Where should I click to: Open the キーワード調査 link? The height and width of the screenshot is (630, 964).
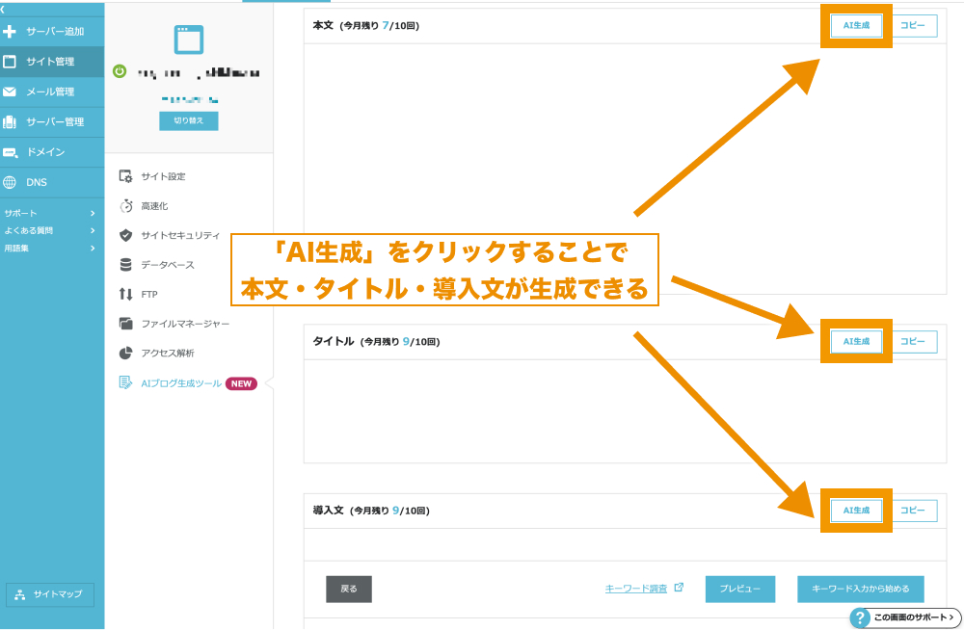coord(635,589)
